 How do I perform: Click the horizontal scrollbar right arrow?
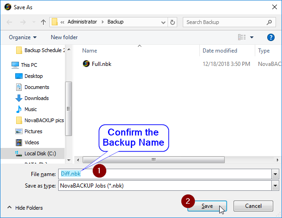click(277, 160)
